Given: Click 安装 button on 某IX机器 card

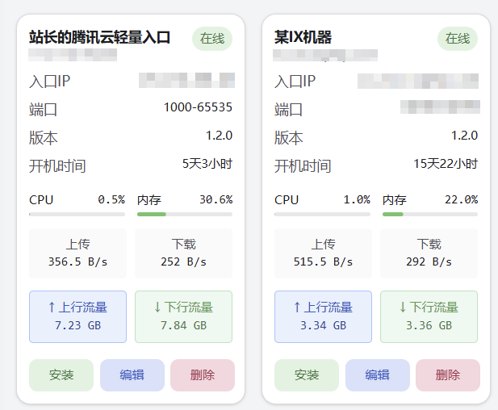Looking at the screenshot, I should 307,375.
